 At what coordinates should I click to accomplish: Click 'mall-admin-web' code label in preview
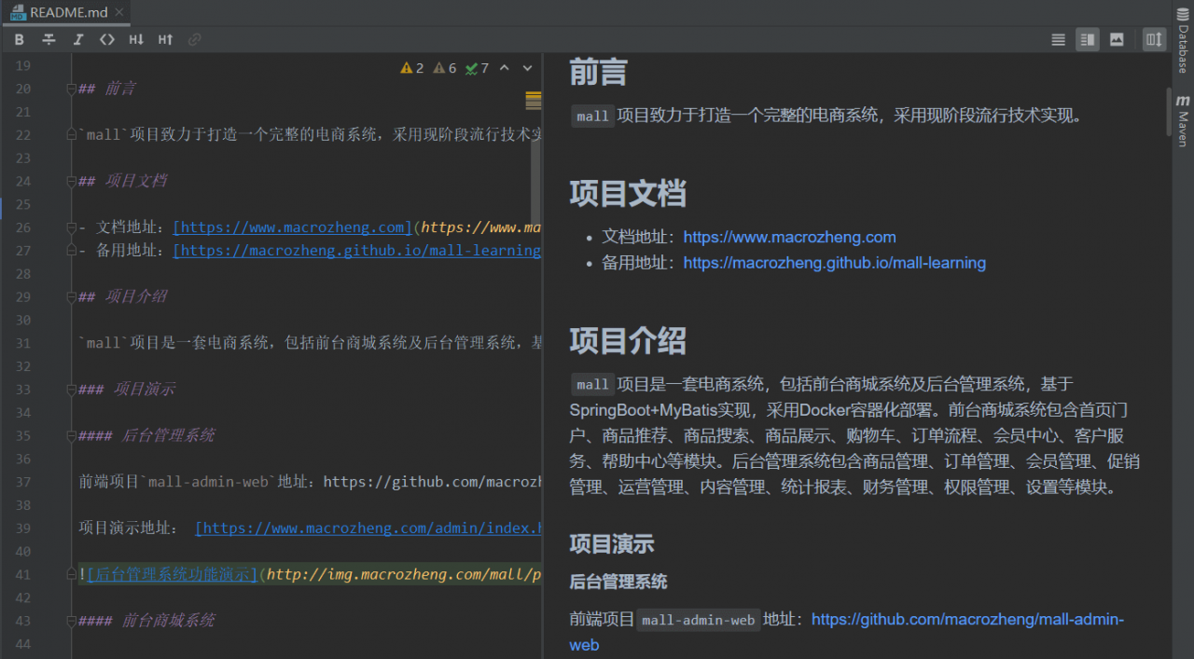click(x=699, y=620)
